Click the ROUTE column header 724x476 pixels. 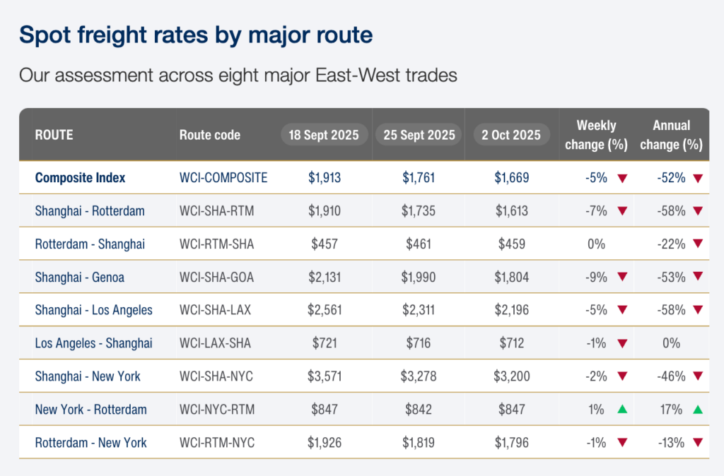(54, 135)
